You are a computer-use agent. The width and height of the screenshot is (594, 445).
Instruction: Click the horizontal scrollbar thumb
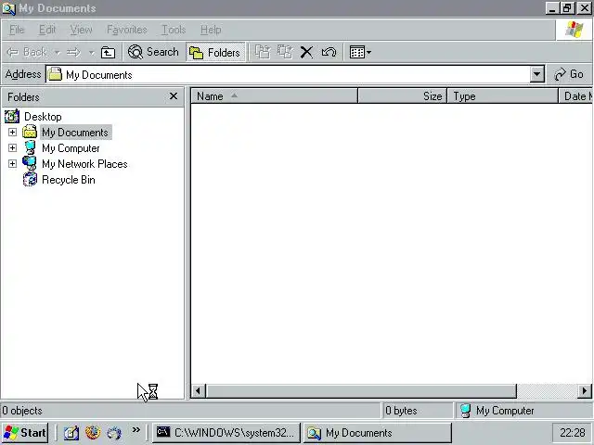pos(361,391)
